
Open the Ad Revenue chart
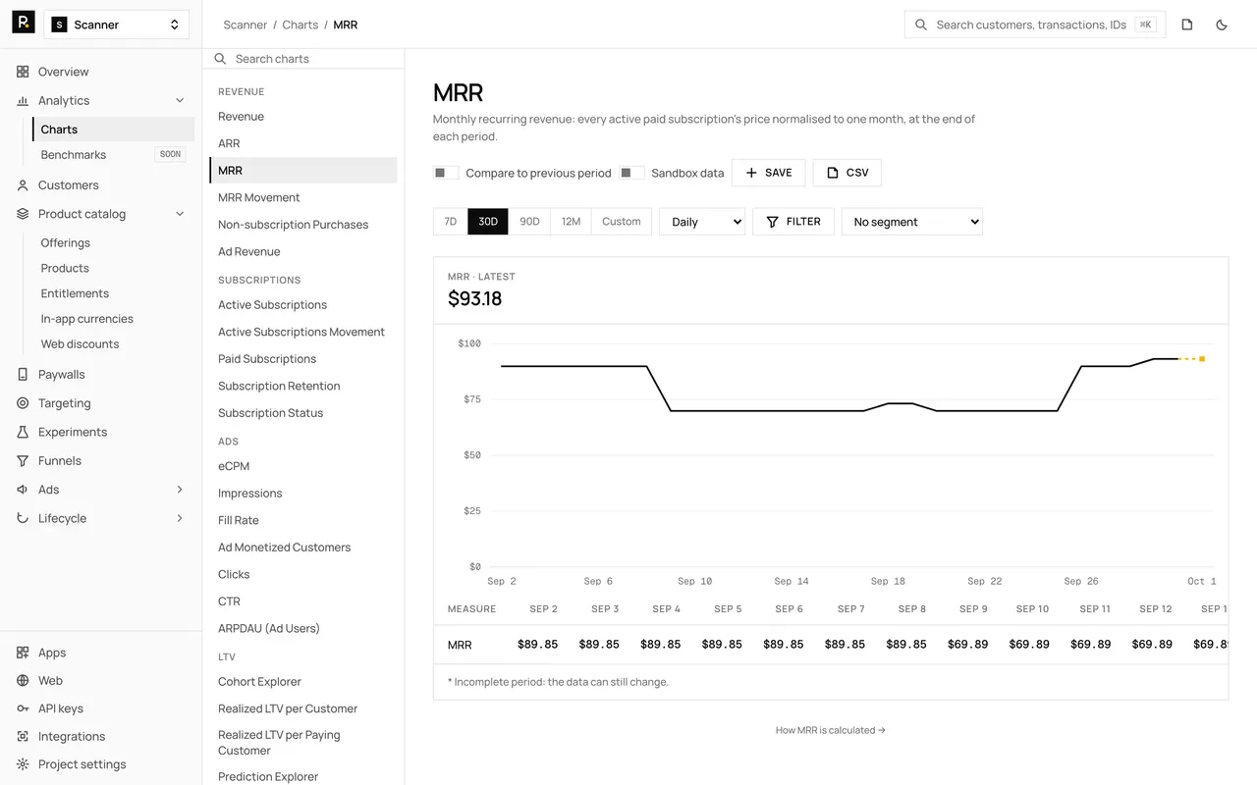pos(303,251)
